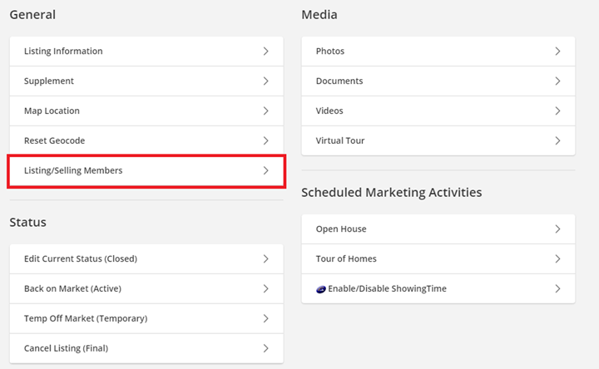
Task: Click the chevron on Reset Geocode row
Action: 266,140
